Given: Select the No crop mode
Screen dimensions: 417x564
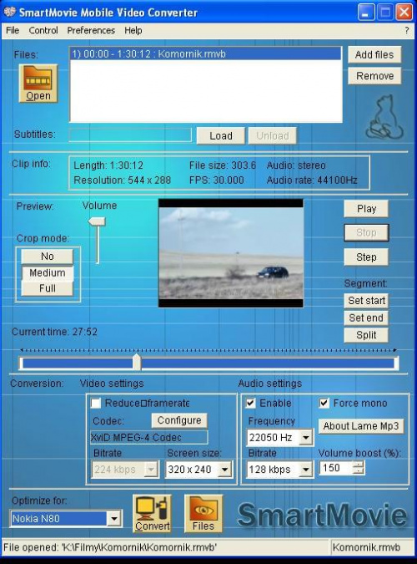Looking at the screenshot, I should pyautogui.click(x=47, y=257).
